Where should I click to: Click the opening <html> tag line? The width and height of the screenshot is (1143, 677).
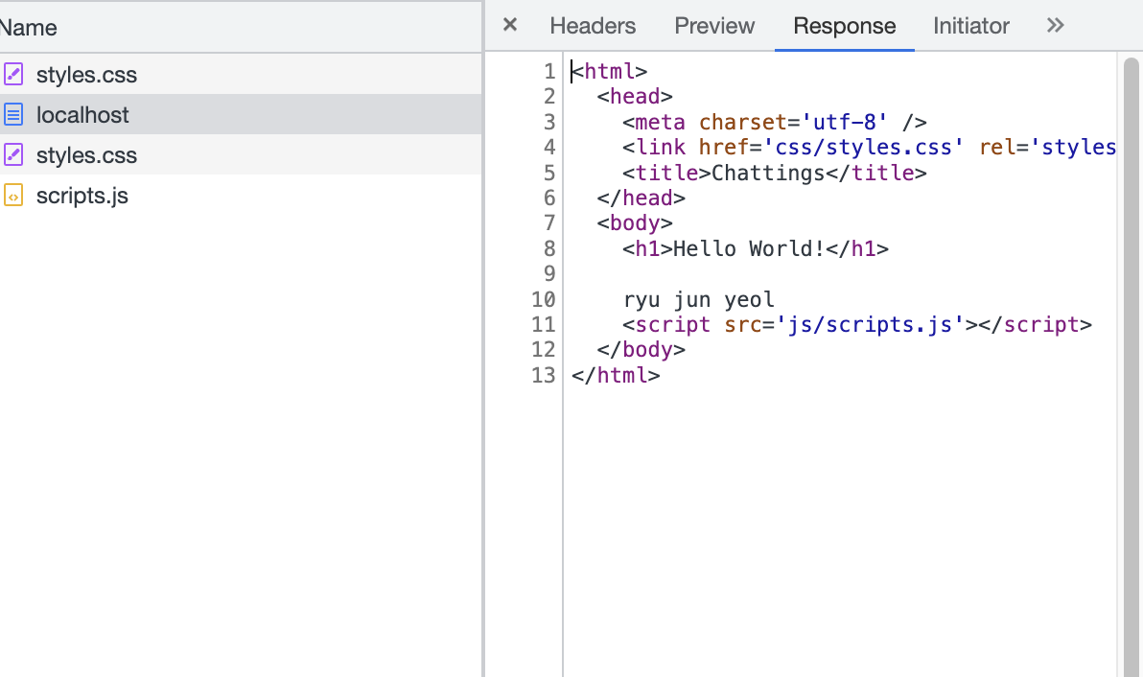pos(609,71)
